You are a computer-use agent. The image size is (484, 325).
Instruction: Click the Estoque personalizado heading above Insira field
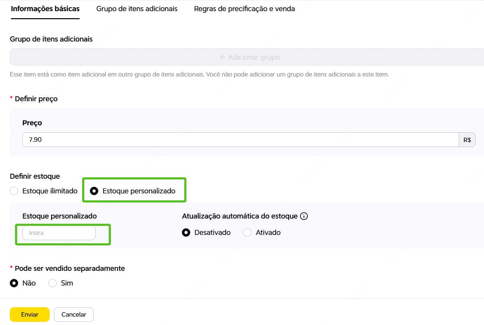59,216
